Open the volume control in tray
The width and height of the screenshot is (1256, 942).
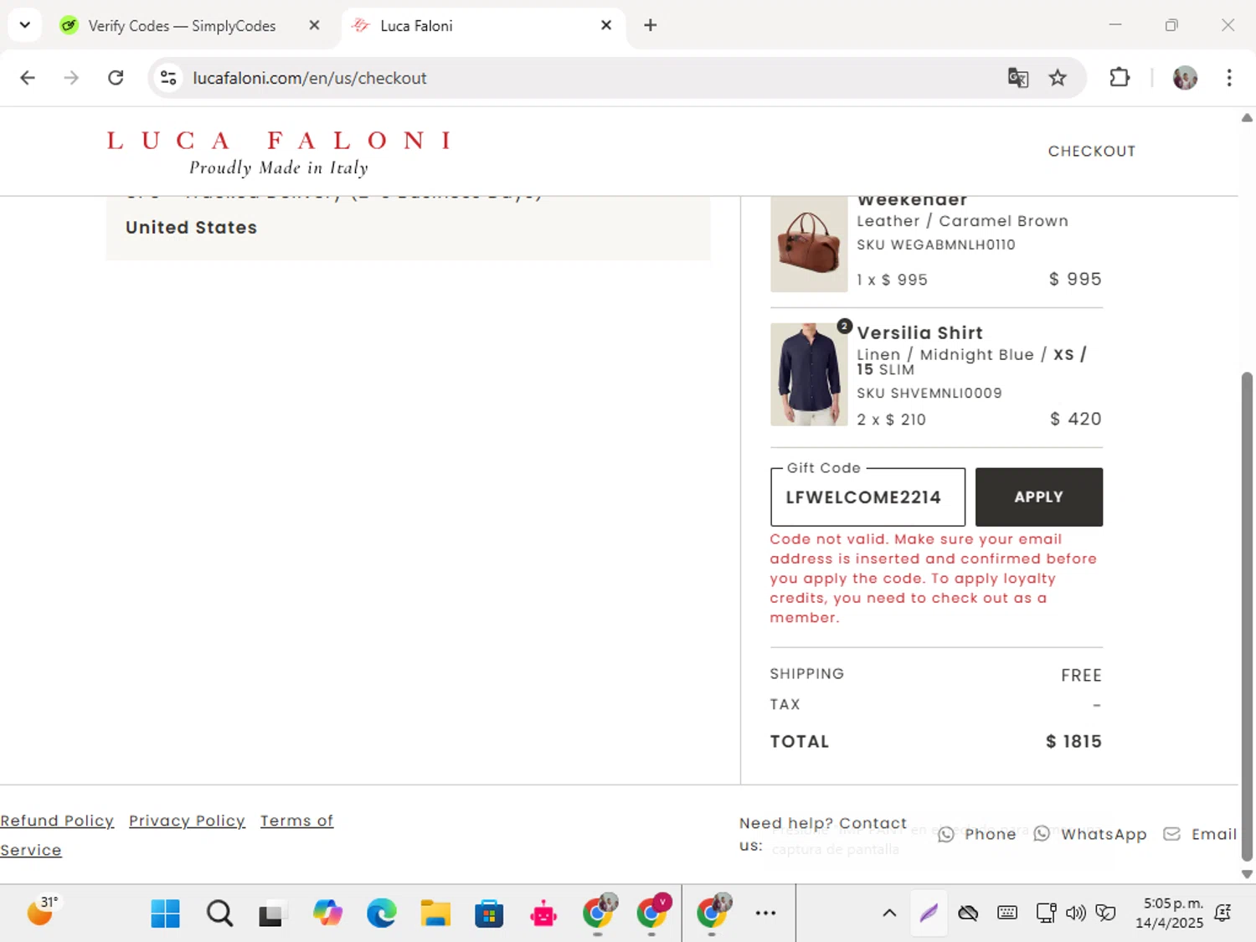coord(1075,914)
